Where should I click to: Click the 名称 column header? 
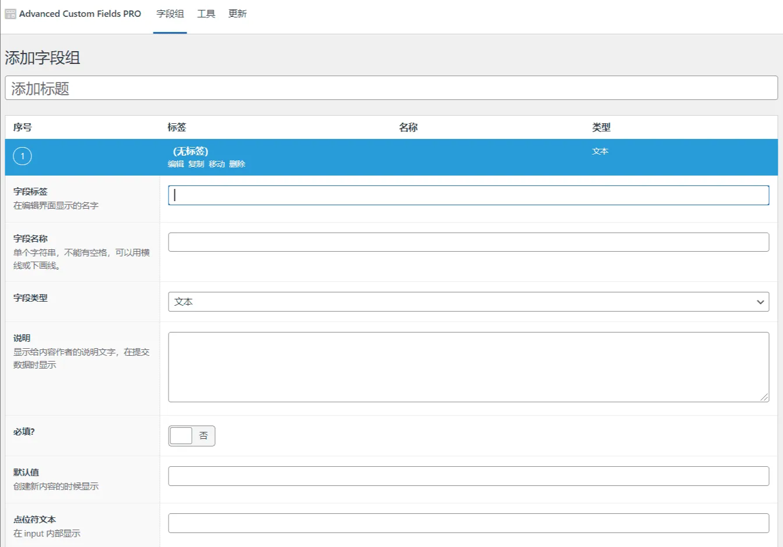[x=408, y=127]
